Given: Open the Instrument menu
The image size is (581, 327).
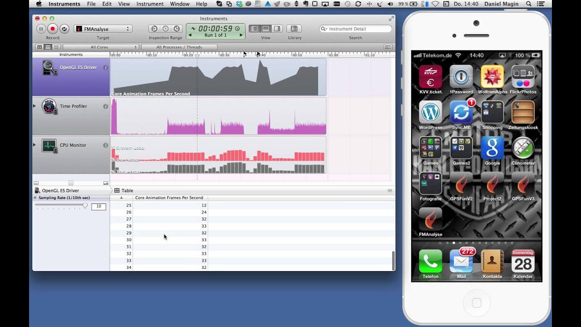Looking at the screenshot, I should 150,4.
